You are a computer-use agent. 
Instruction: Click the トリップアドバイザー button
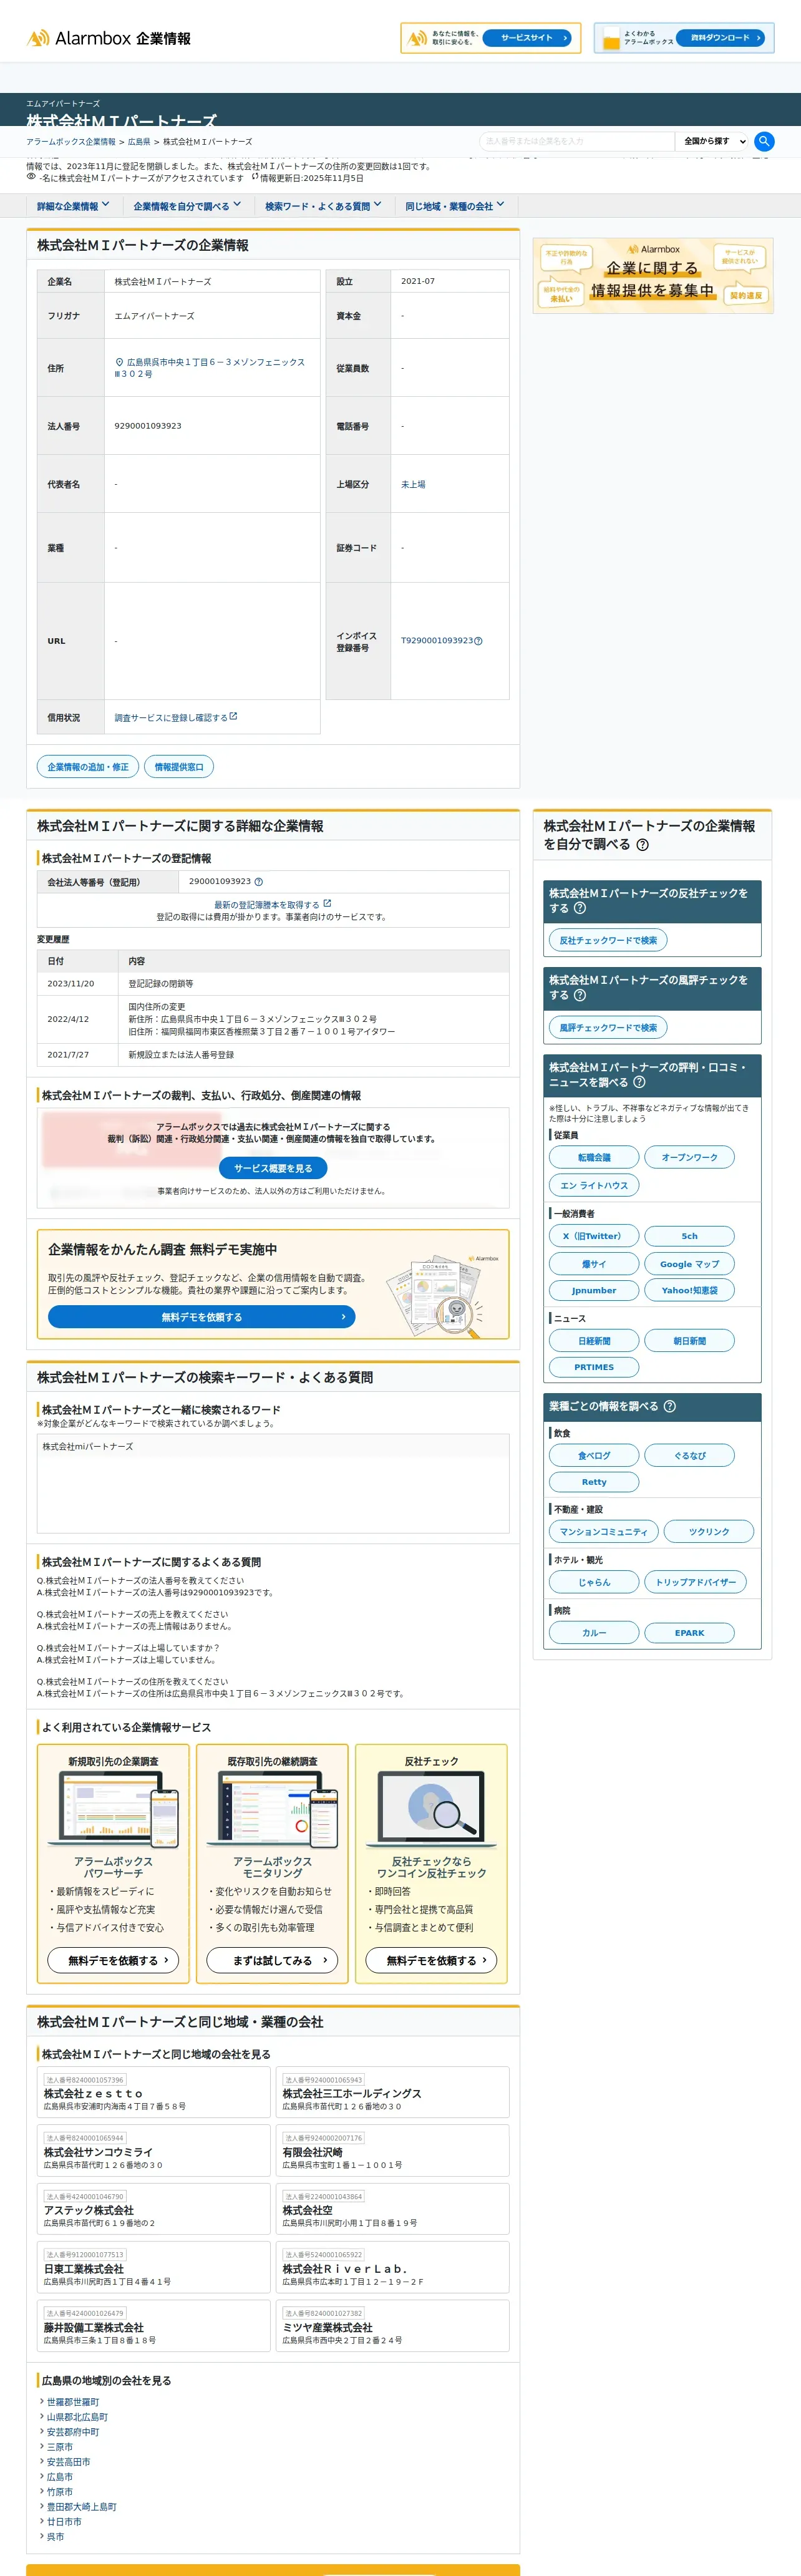tap(695, 1582)
